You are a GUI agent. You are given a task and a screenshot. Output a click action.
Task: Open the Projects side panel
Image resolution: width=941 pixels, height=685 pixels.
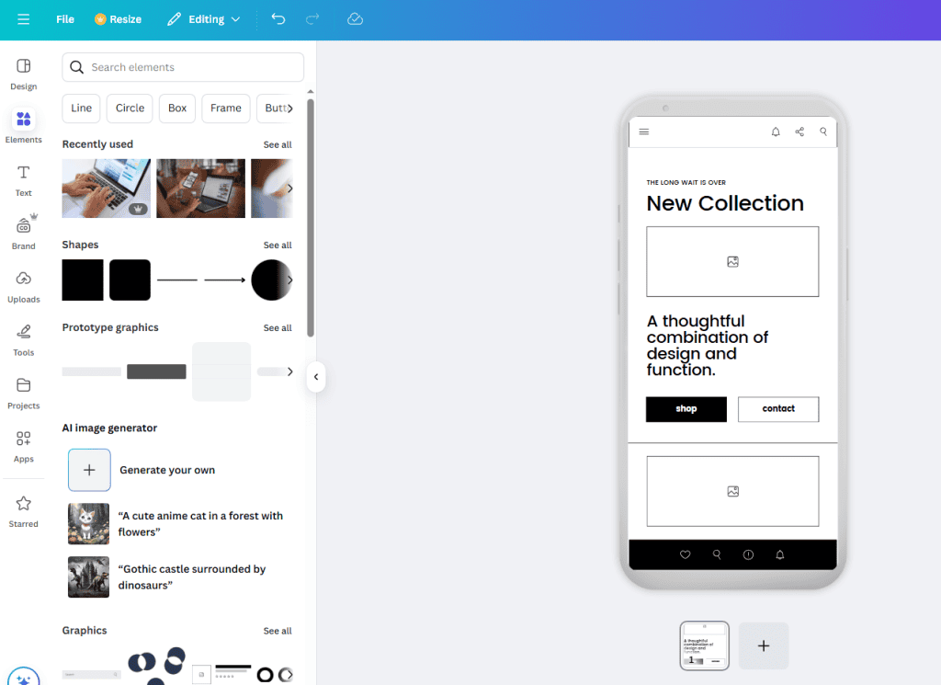tap(23, 394)
